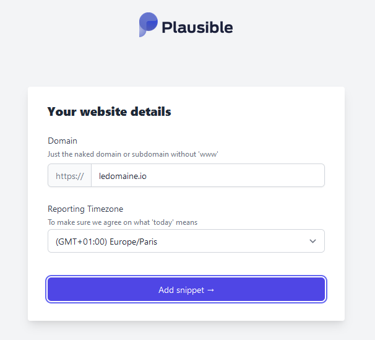Click the ledomaine.io text in domain field
Screen dimensions: 375x340
(123, 176)
